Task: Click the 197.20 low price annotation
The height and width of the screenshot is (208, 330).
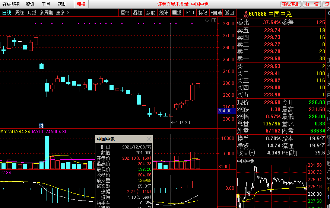Action: point(183,123)
